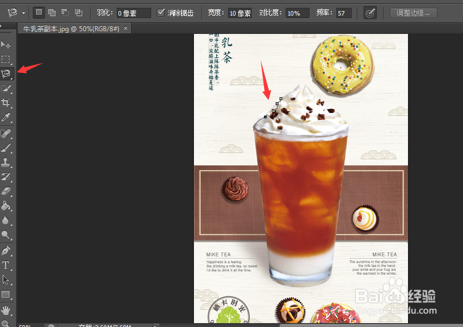Select the Horizontal Type tool

[x=6, y=265]
